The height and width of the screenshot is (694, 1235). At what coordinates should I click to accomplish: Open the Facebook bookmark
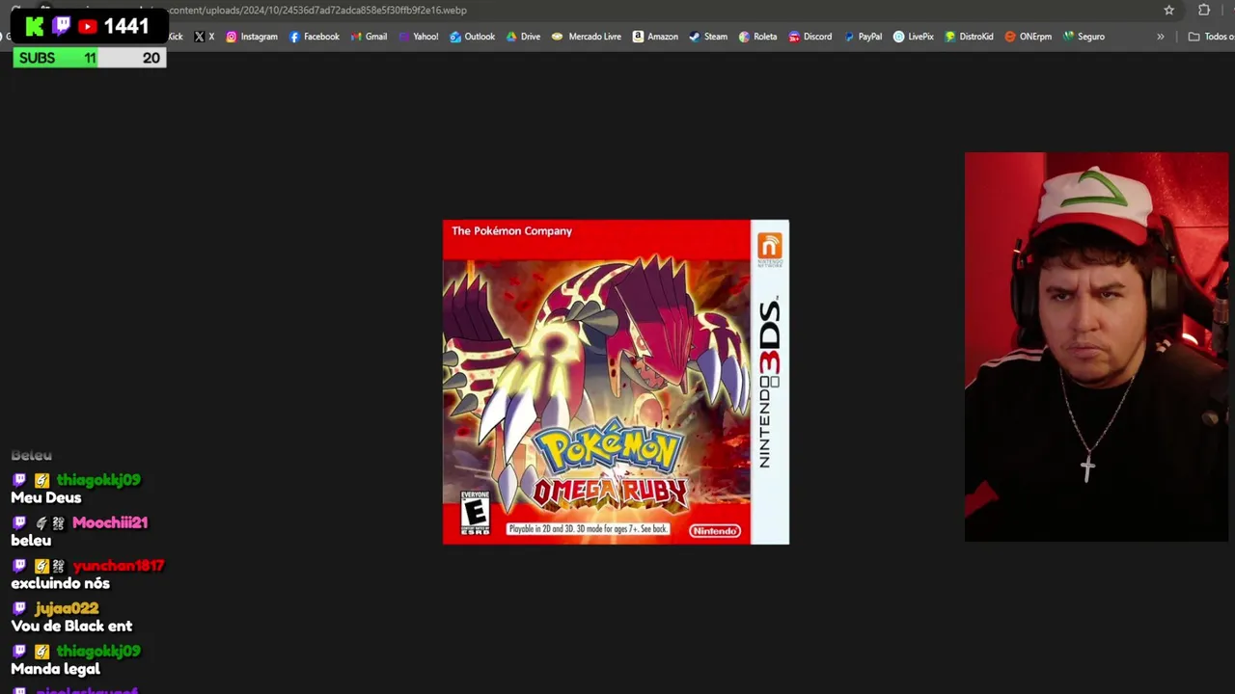point(315,37)
